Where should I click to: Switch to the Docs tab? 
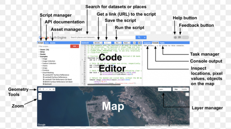pos(47,43)
